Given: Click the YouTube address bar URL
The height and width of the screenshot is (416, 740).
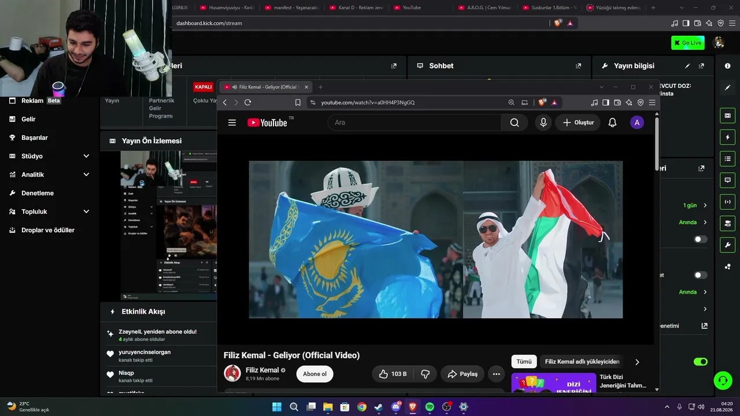Looking at the screenshot, I should pyautogui.click(x=368, y=102).
